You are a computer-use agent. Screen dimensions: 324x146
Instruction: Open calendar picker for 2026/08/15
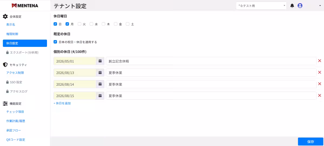[100, 96]
